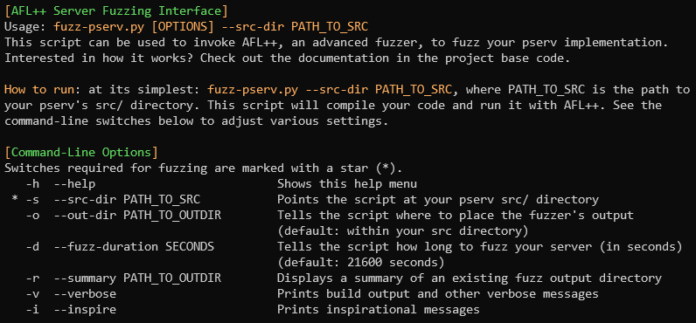Click the orange command in the How to run line
The width and height of the screenshot is (696, 323).
pos(330,90)
